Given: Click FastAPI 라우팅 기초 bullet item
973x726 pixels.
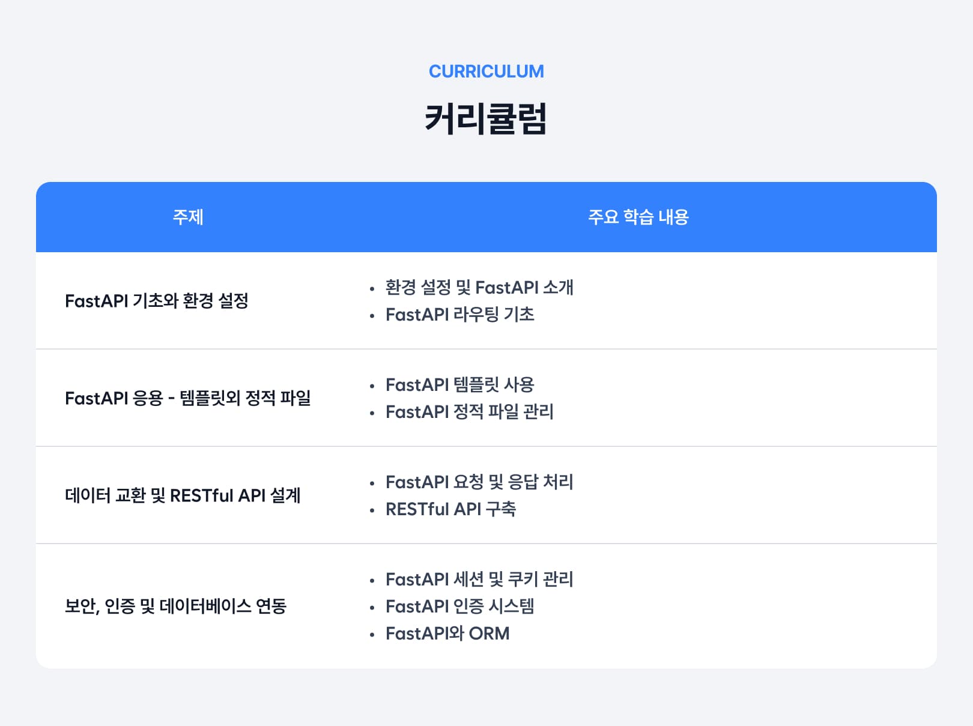Looking at the screenshot, I should tap(460, 315).
